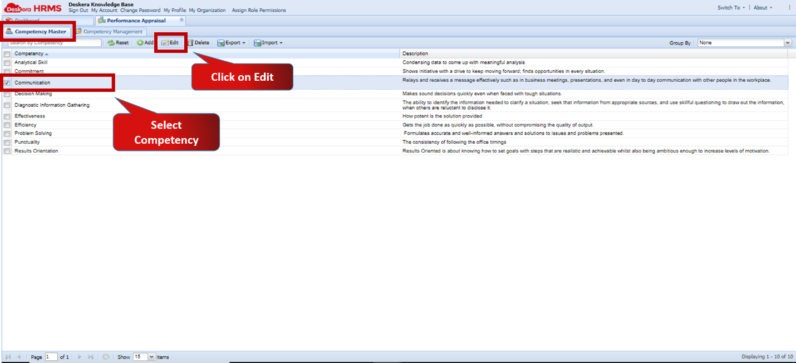Screen dimensions: 796x363
Task: Click the last page navigation arrow
Action: pyautogui.click(x=91, y=356)
